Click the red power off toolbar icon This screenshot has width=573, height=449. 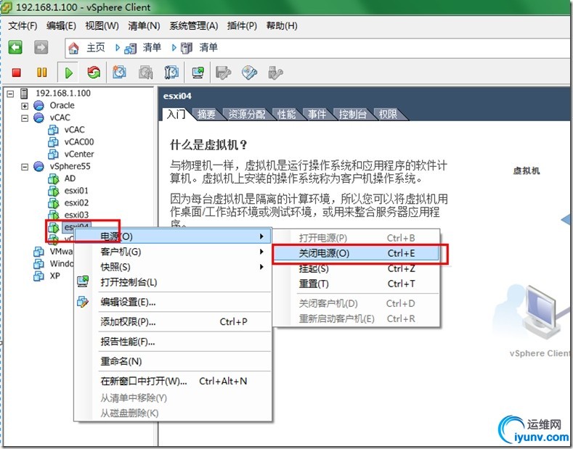point(16,73)
